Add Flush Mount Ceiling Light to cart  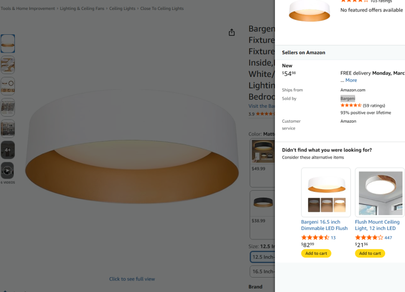coord(370,253)
